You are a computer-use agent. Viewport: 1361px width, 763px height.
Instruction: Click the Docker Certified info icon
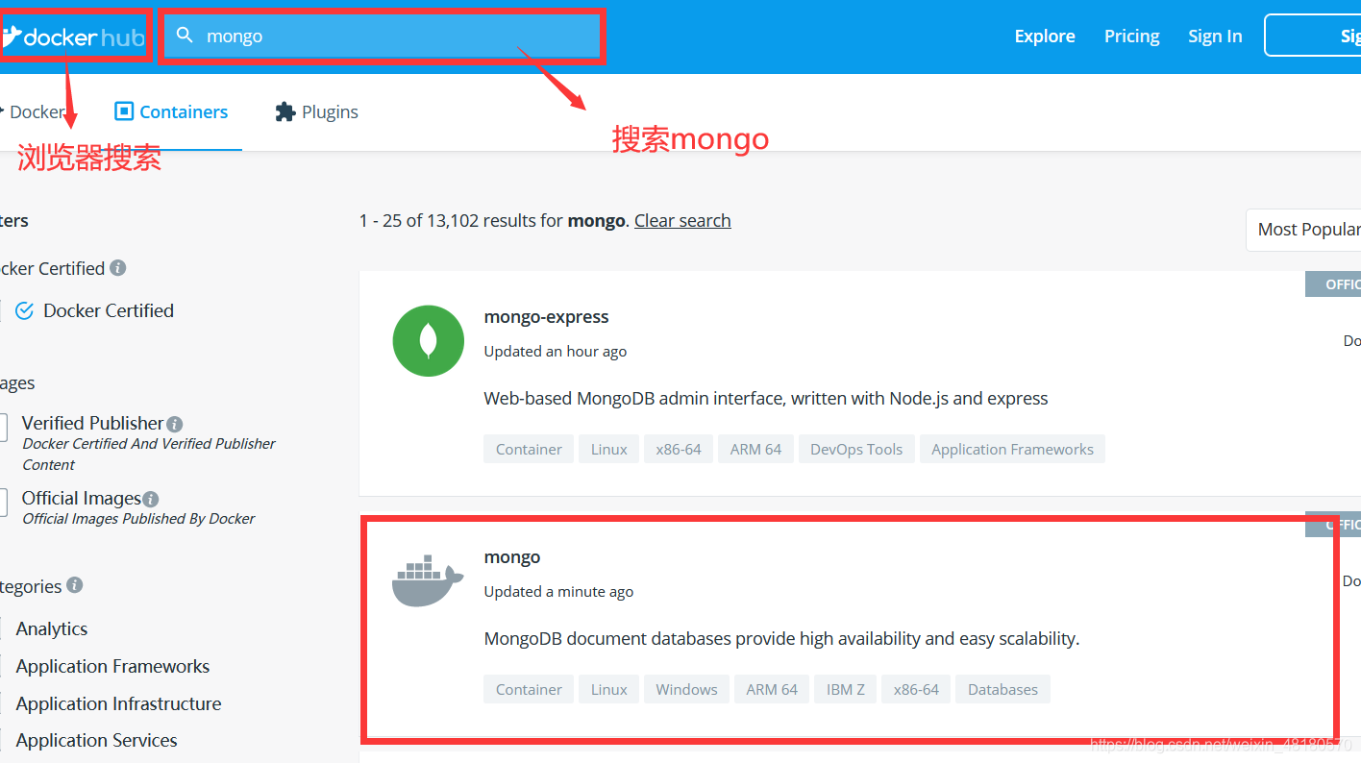117,268
